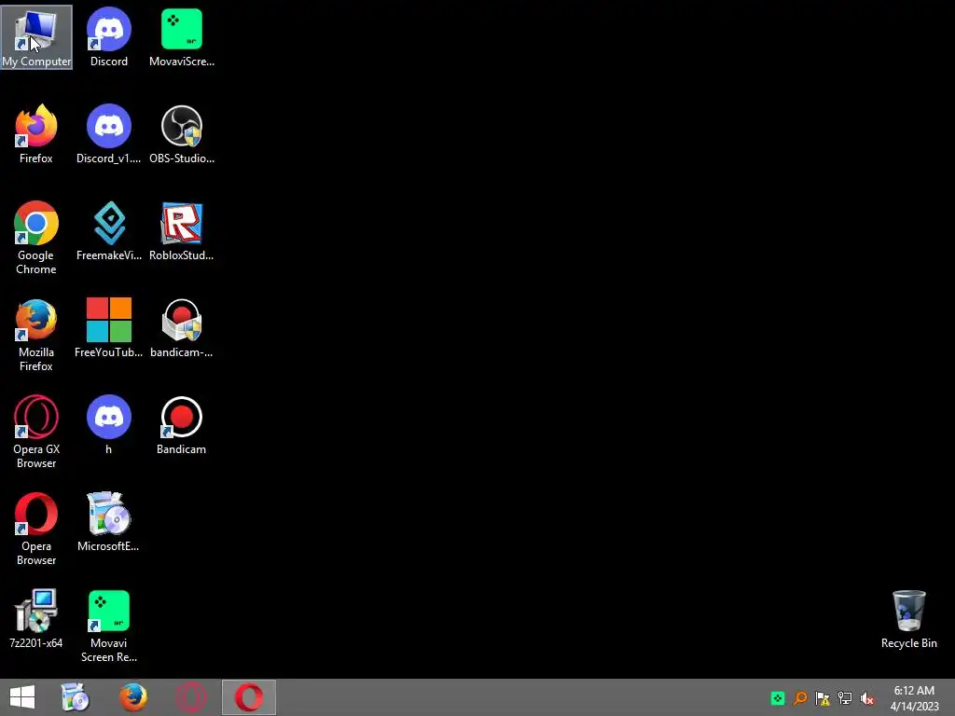955x716 pixels.
Task: Select the FreemakeVi... icon
Action: tap(109, 231)
